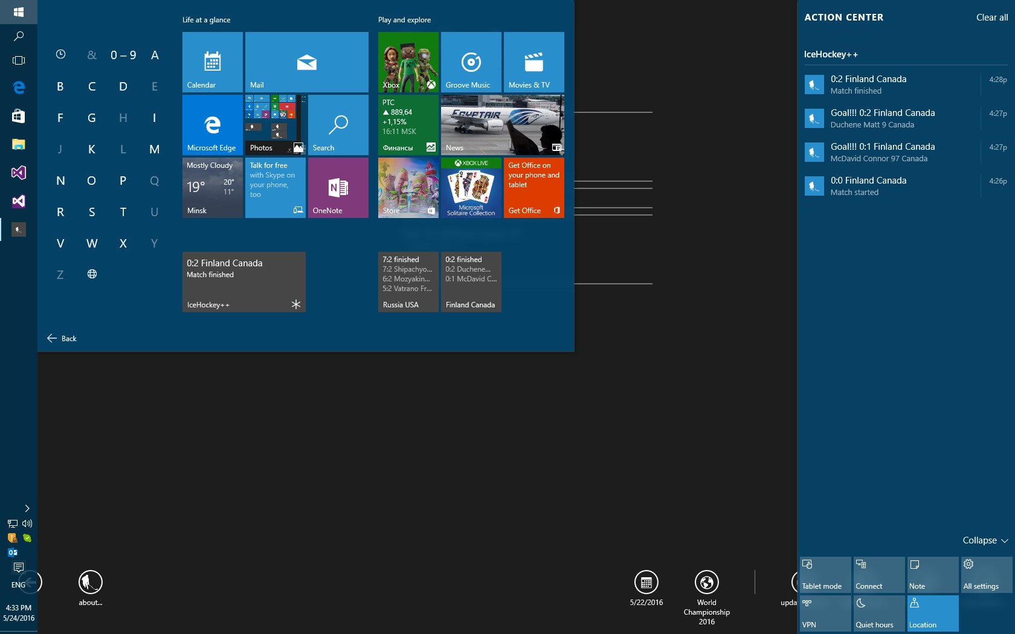Open the '0:2 Finland Canada Match finished' notification
Image resolution: width=1015 pixels, height=634 pixels.
coord(906,85)
